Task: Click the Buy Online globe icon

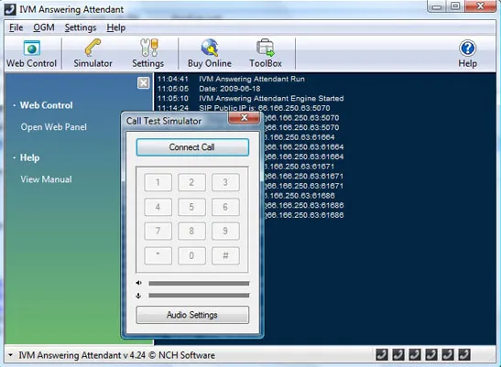Action: click(210, 48)
